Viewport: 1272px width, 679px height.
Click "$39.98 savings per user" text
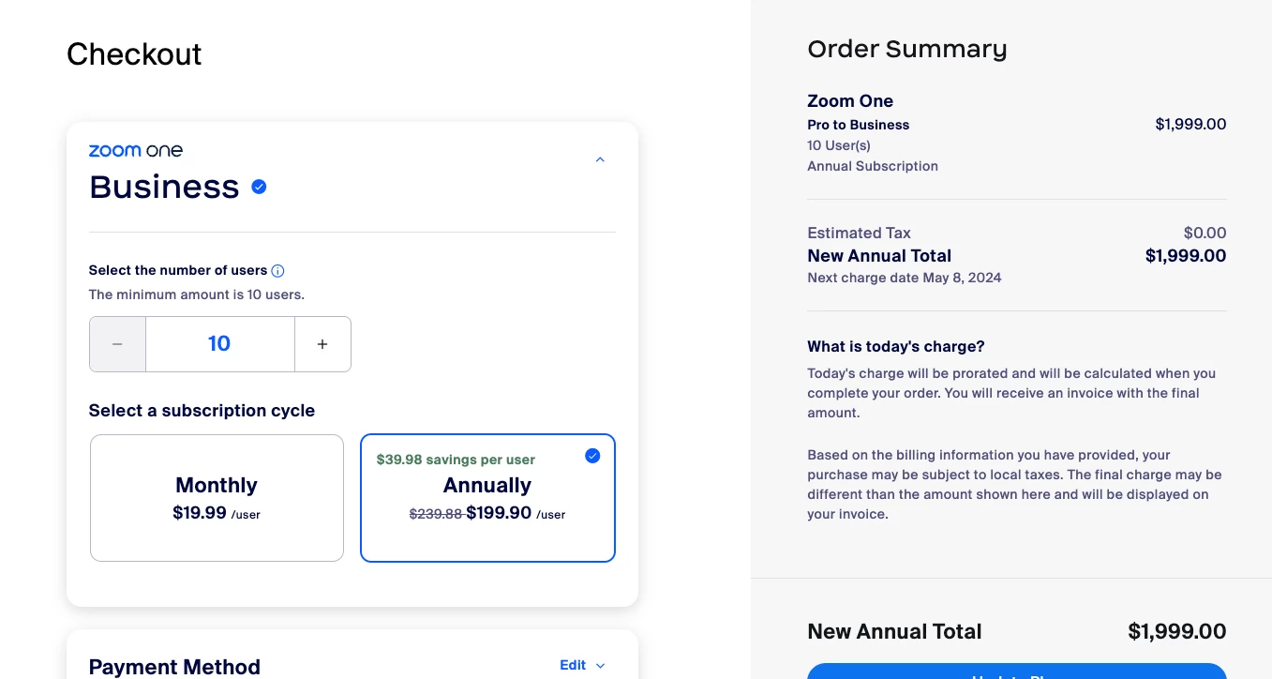tap(456, 460)
